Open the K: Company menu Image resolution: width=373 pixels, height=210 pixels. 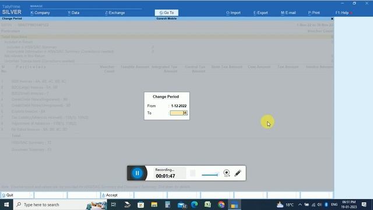(40, 13)
